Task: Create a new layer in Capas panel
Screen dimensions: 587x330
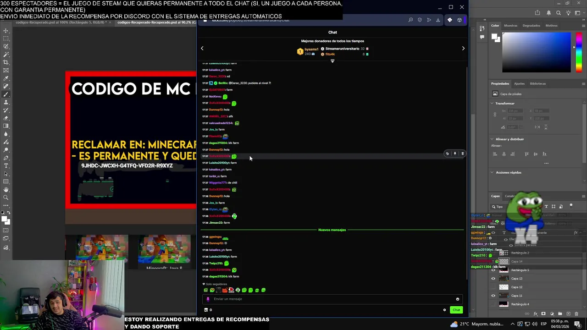Action: [x=568, y=314]
